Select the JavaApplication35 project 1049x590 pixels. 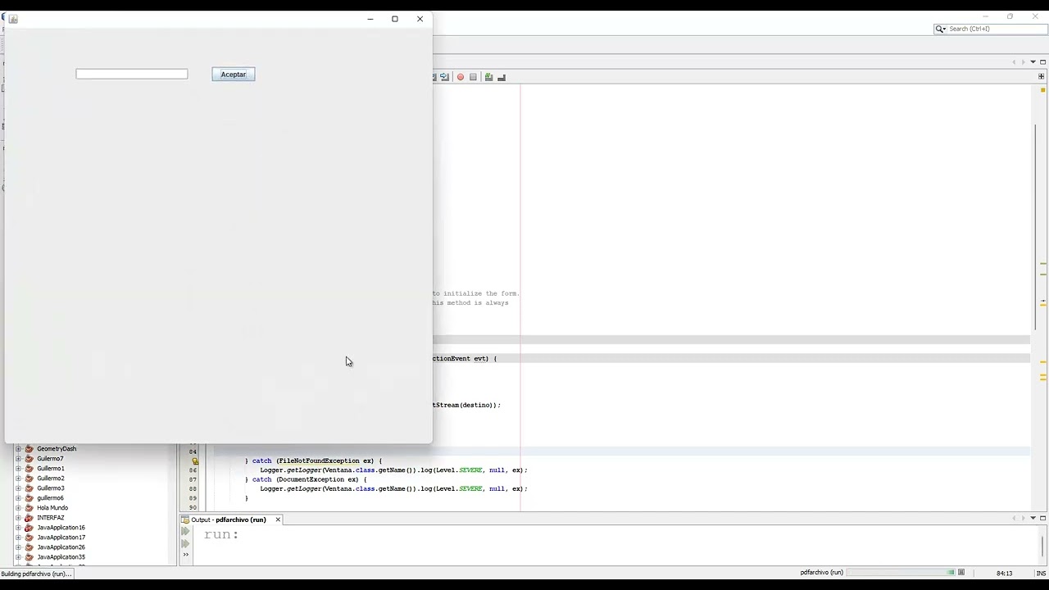click(x=61, y=557)
